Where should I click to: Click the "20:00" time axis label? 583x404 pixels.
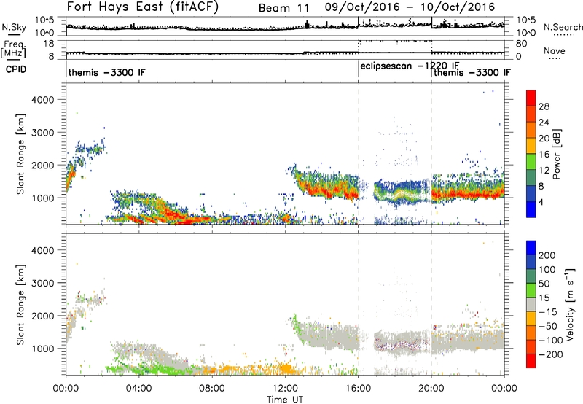pyautogui.click(x=431, y=389)
